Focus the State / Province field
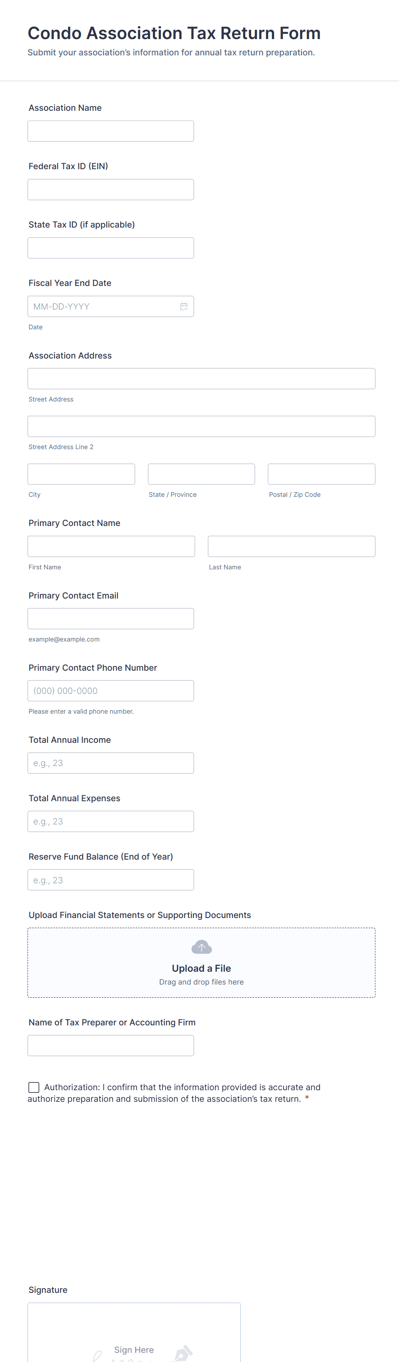Viewport: 399px width, 1362px height. (201, 474)
